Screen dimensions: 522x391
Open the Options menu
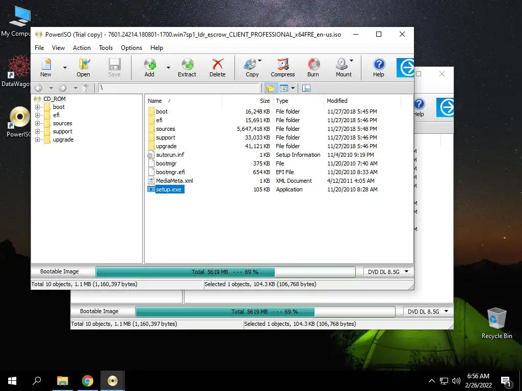132,48
